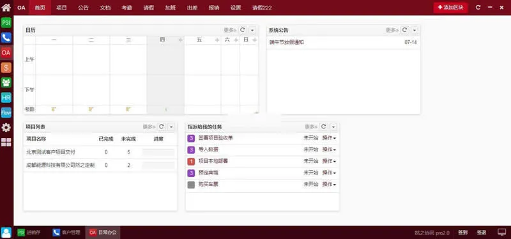511x239 pixels.
Task: Click the 添加区块 button
Action: tap(450, 8)
